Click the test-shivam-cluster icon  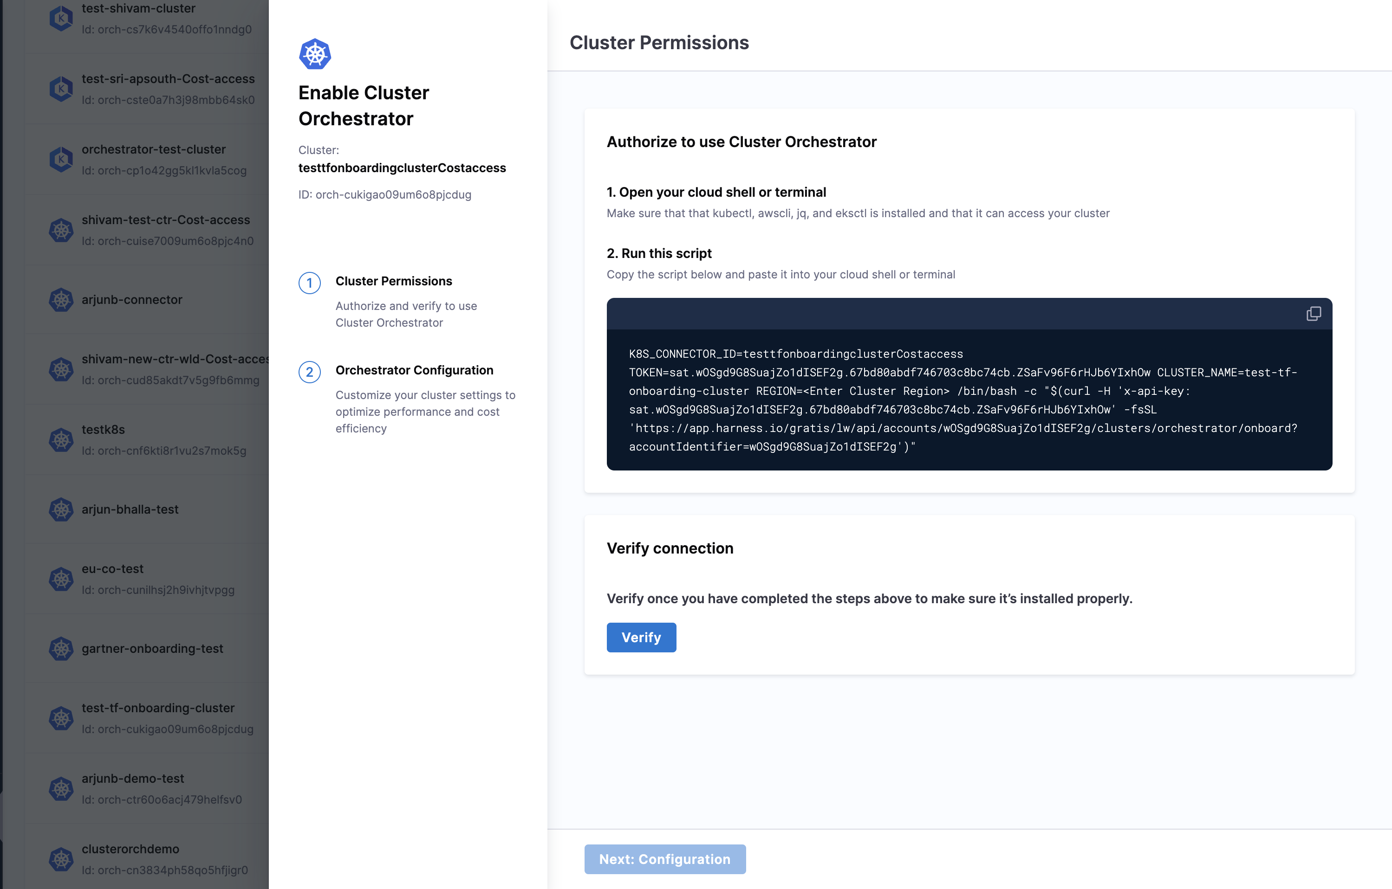tap(61, 19)
